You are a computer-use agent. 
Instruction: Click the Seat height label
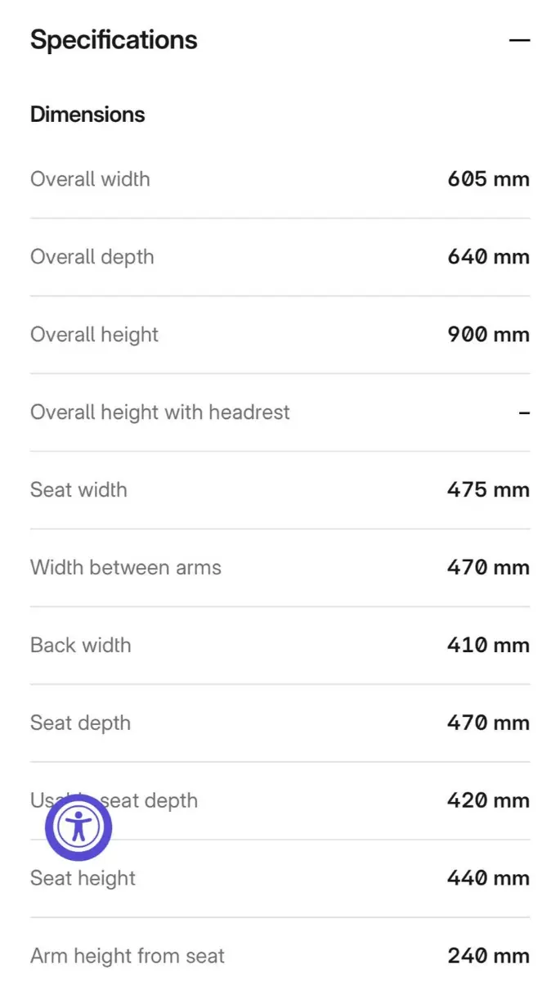(83, 879)
